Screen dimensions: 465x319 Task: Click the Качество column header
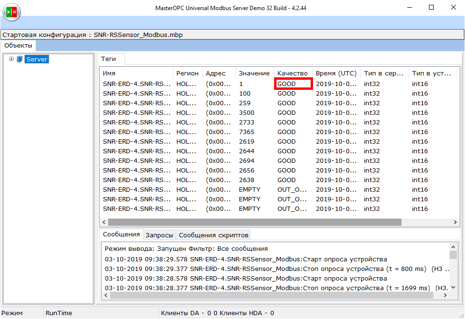point(292,74)
